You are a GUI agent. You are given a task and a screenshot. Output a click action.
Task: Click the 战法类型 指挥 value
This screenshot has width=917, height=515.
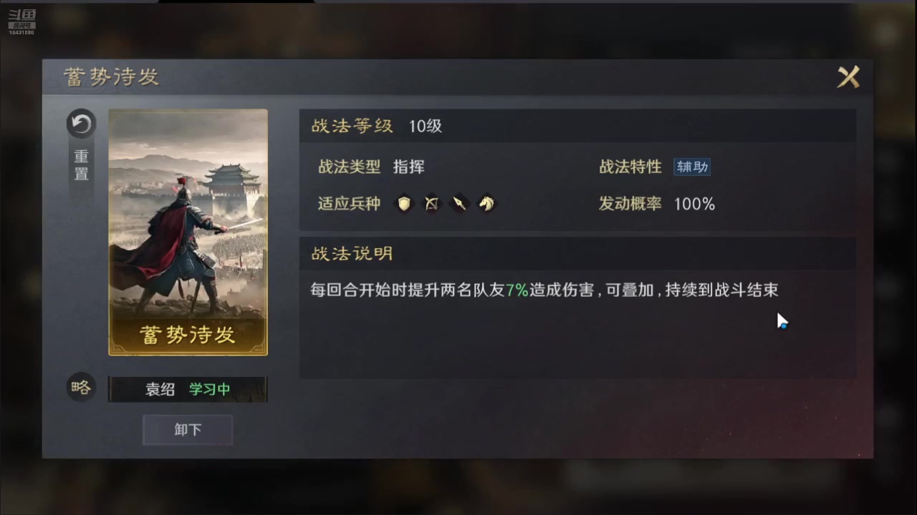(409, 167)
